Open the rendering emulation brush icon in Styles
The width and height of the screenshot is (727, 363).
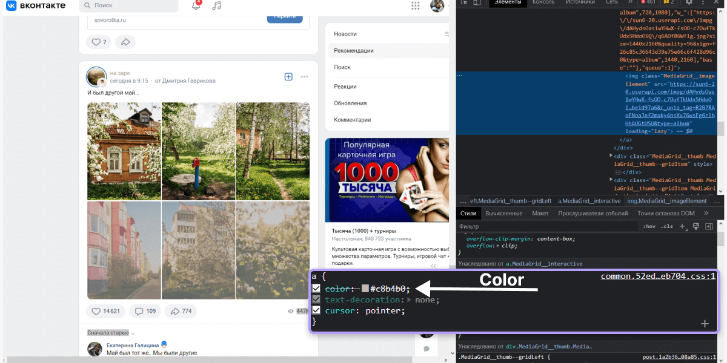point(695,226)
